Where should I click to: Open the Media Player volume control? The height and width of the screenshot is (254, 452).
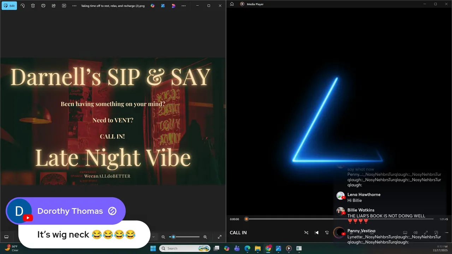click(x=415, y=232)
